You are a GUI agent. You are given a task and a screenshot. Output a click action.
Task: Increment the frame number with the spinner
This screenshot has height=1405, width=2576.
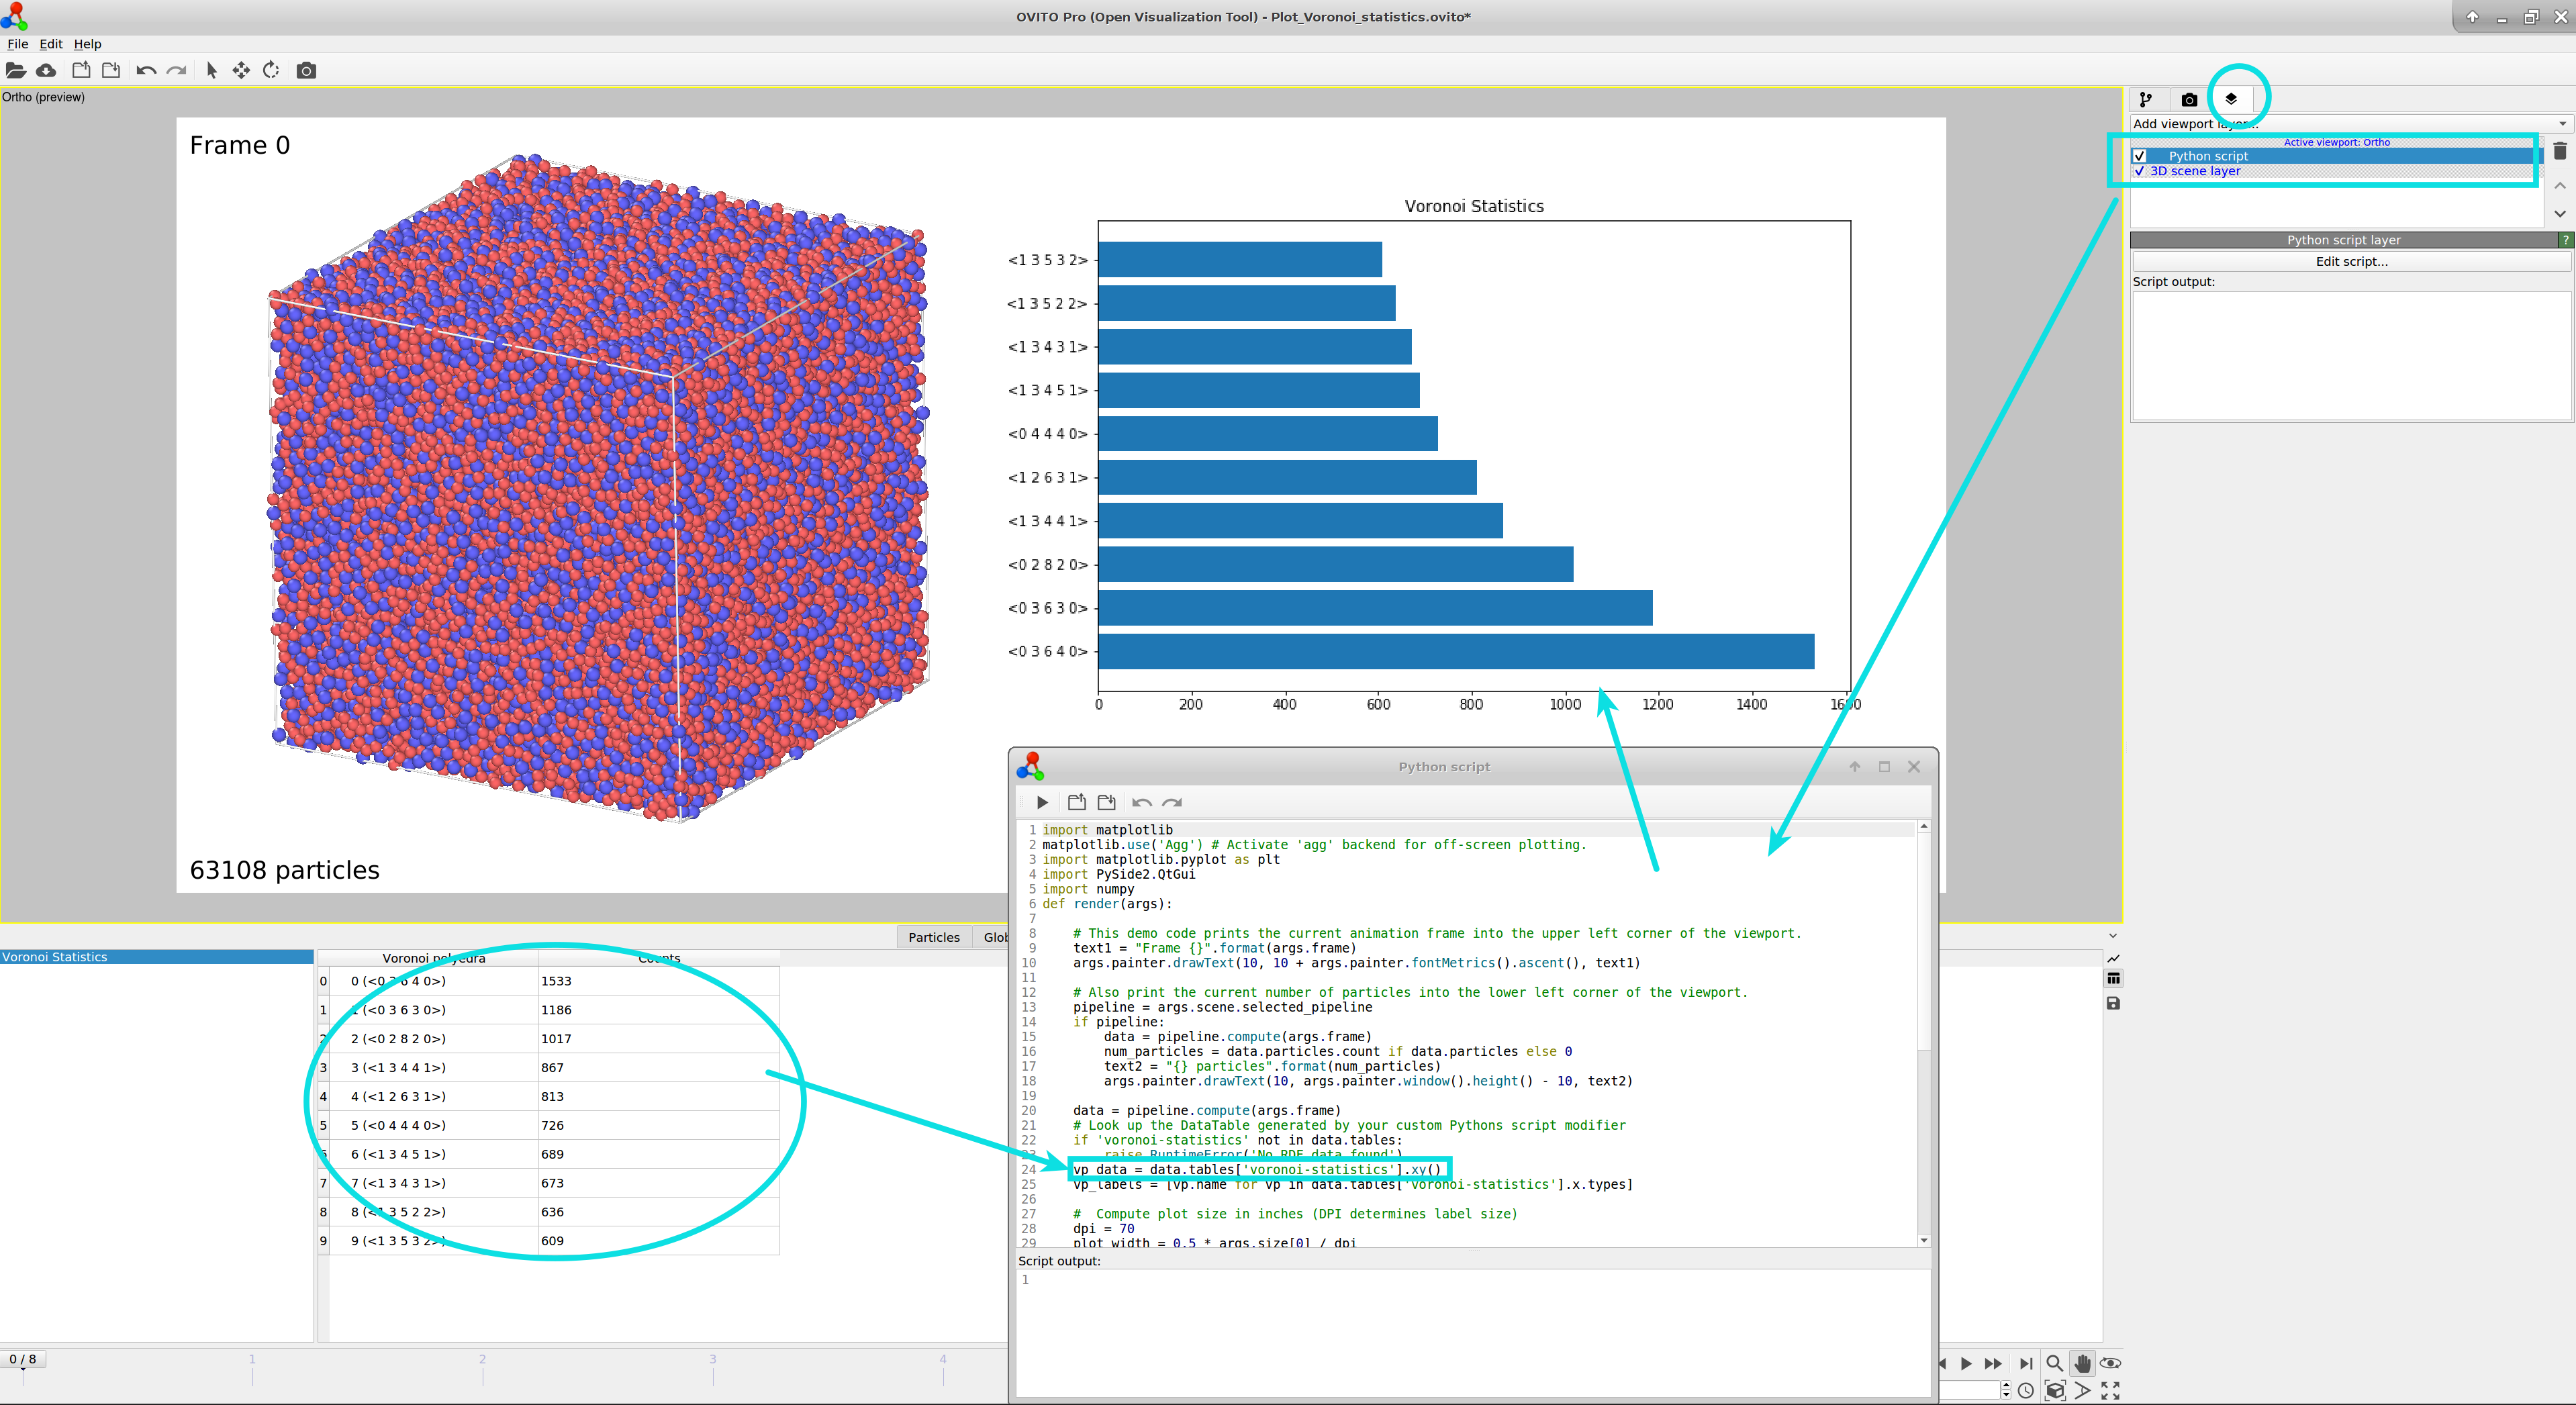(x=2006, y=1386)
